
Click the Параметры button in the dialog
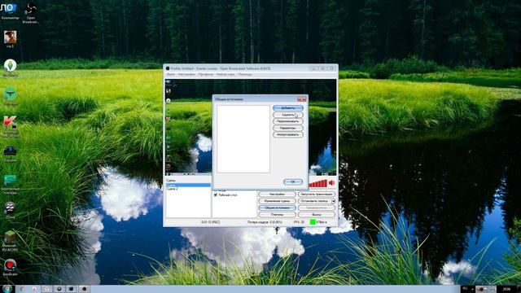pos(288,128)
